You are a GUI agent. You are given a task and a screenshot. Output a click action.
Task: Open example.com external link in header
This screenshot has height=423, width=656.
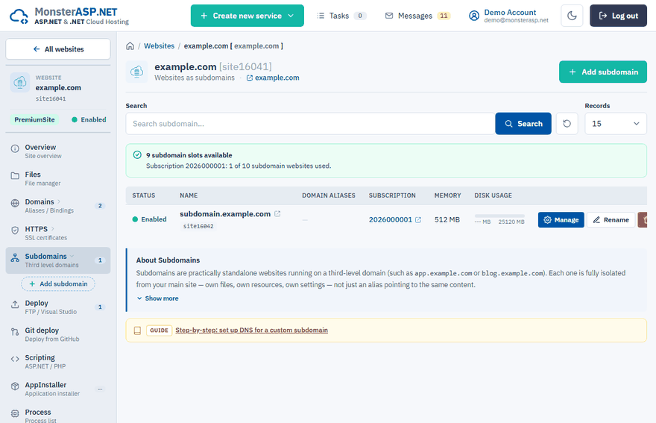point(273,78)
